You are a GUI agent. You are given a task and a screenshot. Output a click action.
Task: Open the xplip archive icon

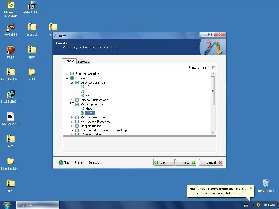pyautogui.click(x=32, y=52)
